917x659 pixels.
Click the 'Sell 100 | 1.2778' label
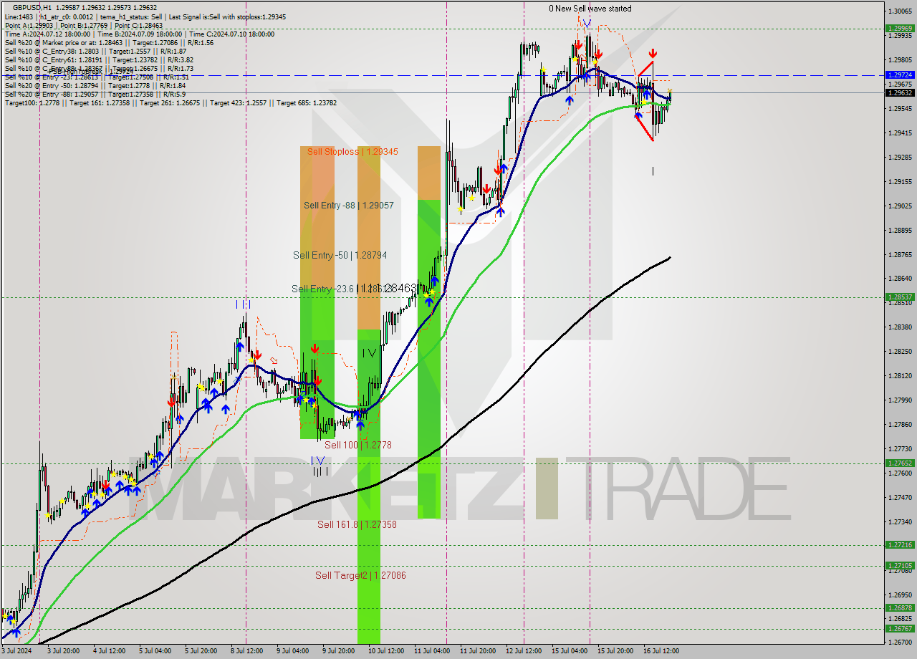point(358,446)
